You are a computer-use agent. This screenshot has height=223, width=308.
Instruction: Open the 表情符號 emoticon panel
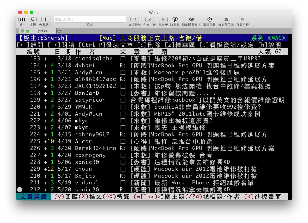tap(134, 19)
